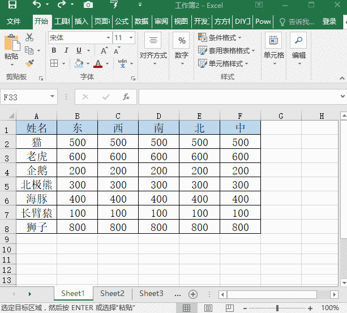Toggle Bold formatting

point(54,50)
